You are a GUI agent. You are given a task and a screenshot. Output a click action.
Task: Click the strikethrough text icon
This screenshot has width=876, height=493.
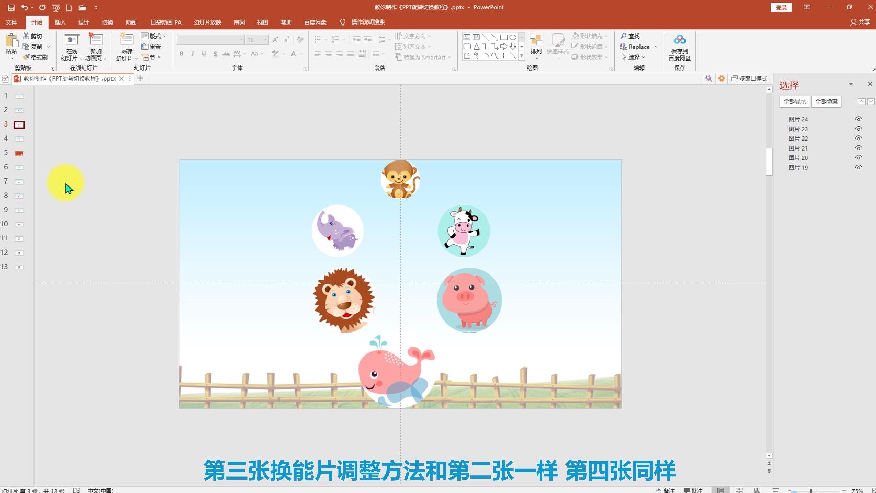click(x=226, y=54)
